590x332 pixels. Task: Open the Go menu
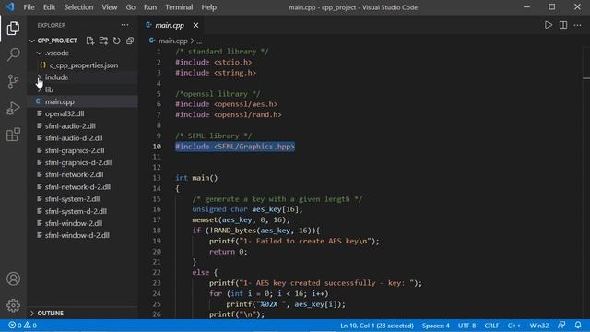pos(131,7)
